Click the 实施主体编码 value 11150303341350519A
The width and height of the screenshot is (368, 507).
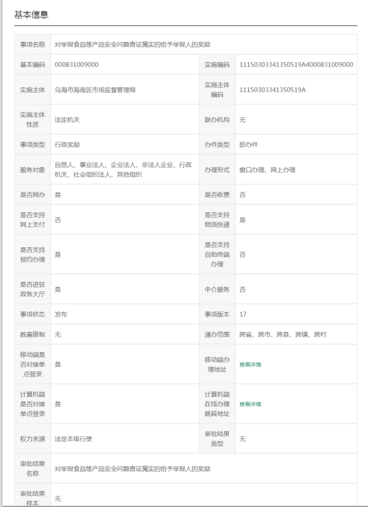(x=272, y=89)
